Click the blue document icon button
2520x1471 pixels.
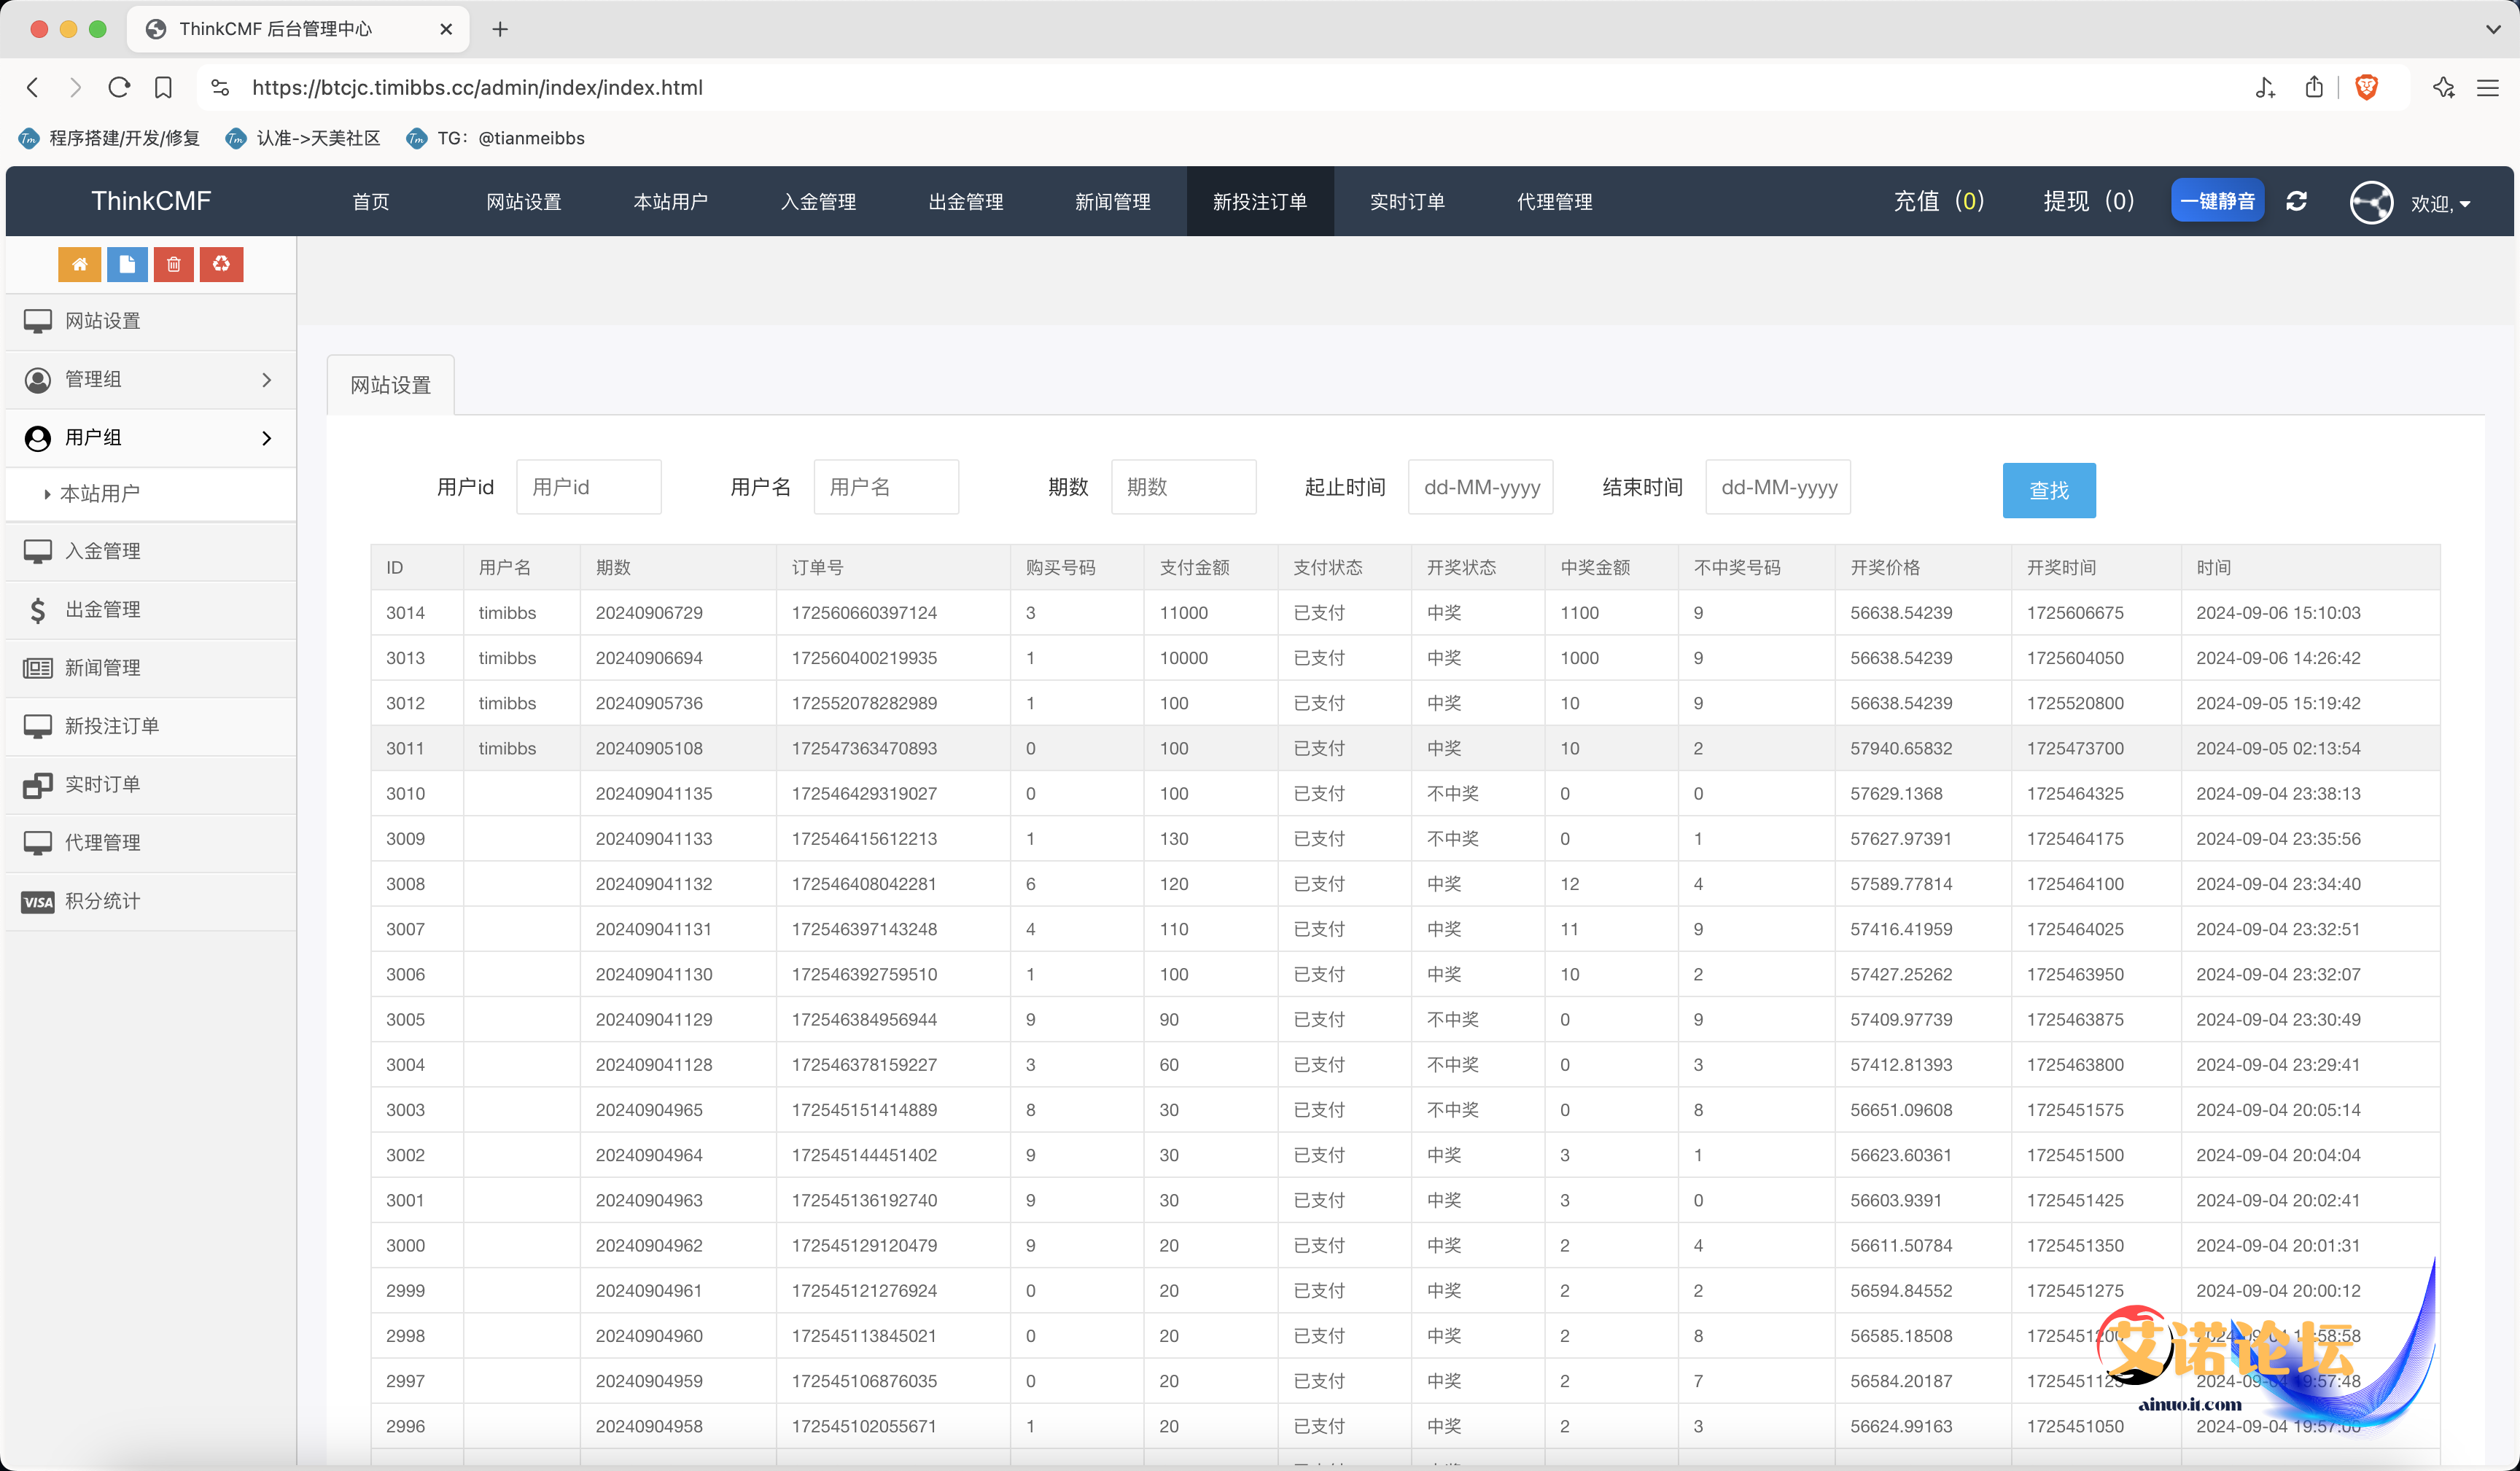(x=127, y=264)
